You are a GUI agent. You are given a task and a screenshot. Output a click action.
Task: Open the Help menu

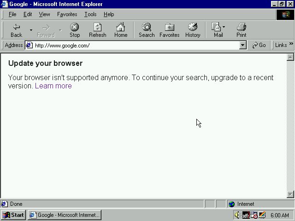pyautogui.click(x=109, y=14)
